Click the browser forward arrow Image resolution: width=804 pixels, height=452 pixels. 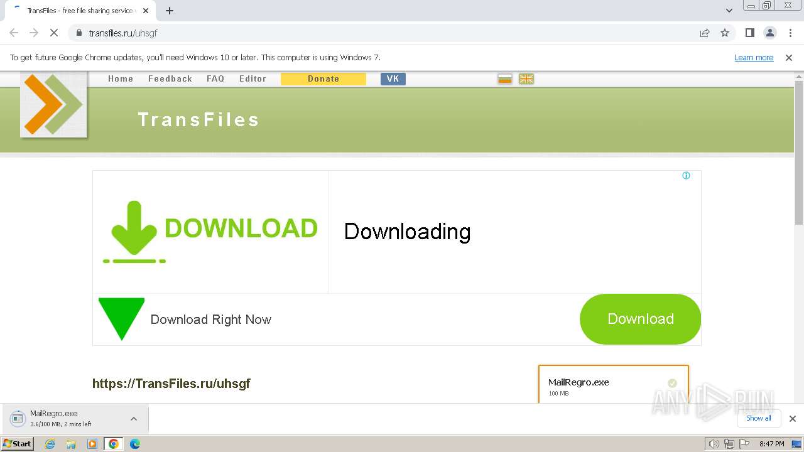click(x=34, y=33)
